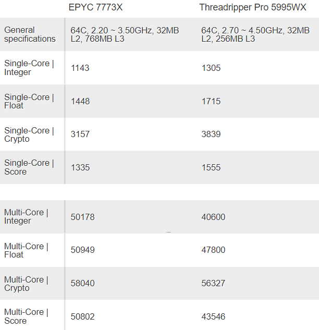Click the Single-Core Float value 1448
The height and width of the screenshot is (330, 319).
tap(80, 101)
